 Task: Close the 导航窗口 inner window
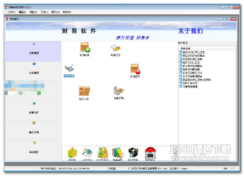[x=234, y=19]
